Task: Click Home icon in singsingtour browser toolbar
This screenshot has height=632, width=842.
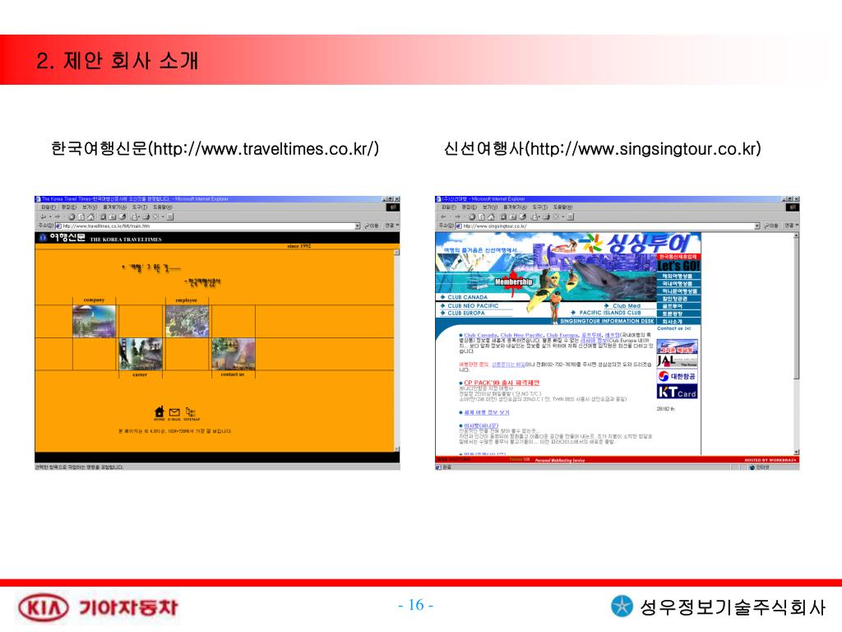Action: pos(492,217)
